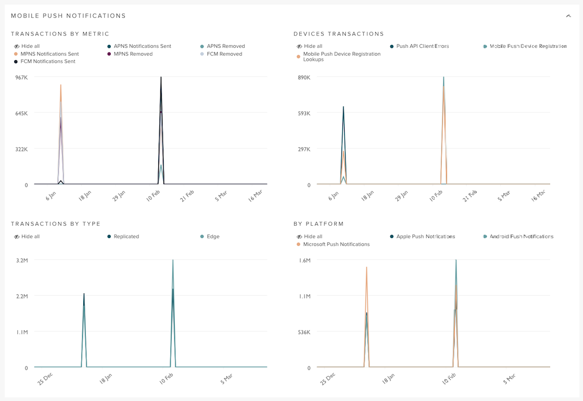
Task: Click the Transactions by Metric heading
Action: pyautogui.click(x=60, y=34)
